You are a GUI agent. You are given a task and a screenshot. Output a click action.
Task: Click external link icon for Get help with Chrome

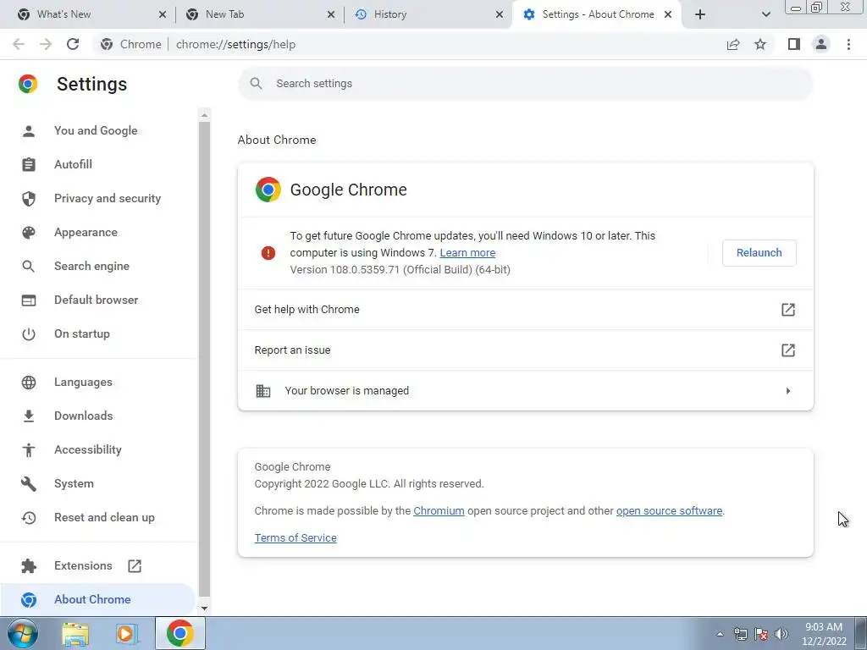coord(788,310)
